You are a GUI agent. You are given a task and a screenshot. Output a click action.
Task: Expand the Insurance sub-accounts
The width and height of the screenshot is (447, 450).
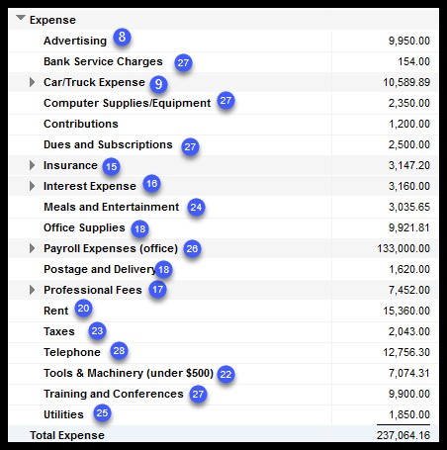(32, 165)
